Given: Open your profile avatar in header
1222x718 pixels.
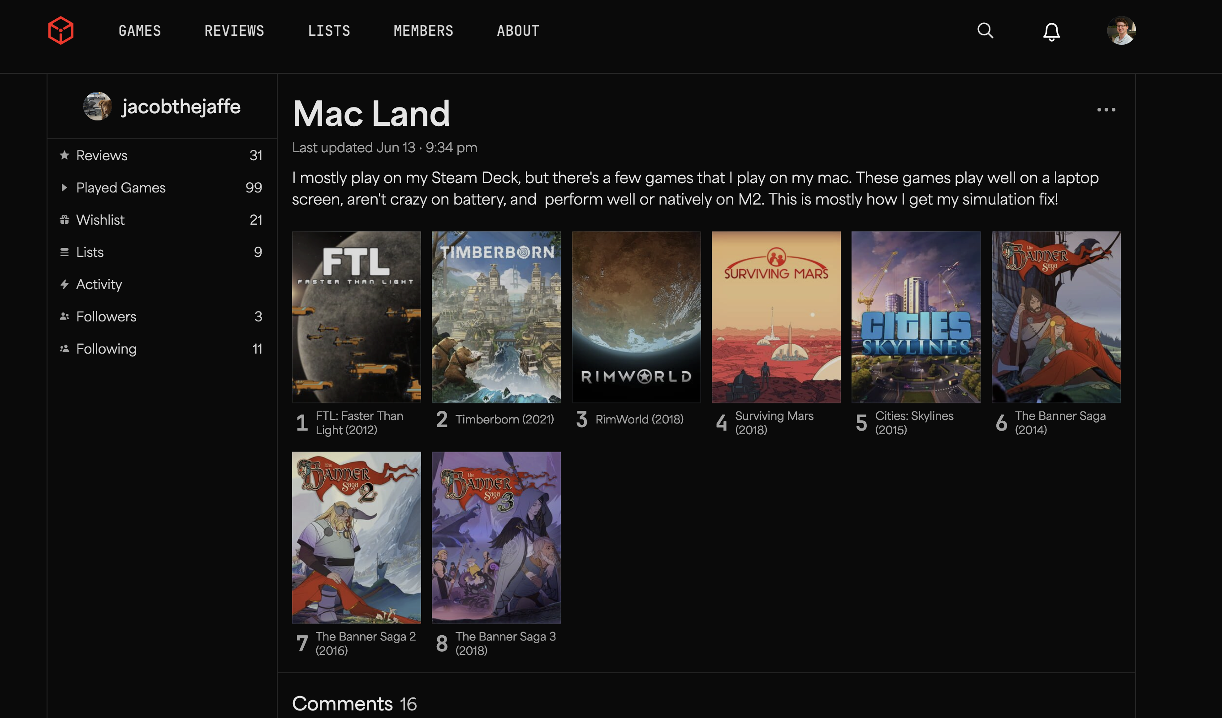Looking at the screenshot, I should (1121, 30).
